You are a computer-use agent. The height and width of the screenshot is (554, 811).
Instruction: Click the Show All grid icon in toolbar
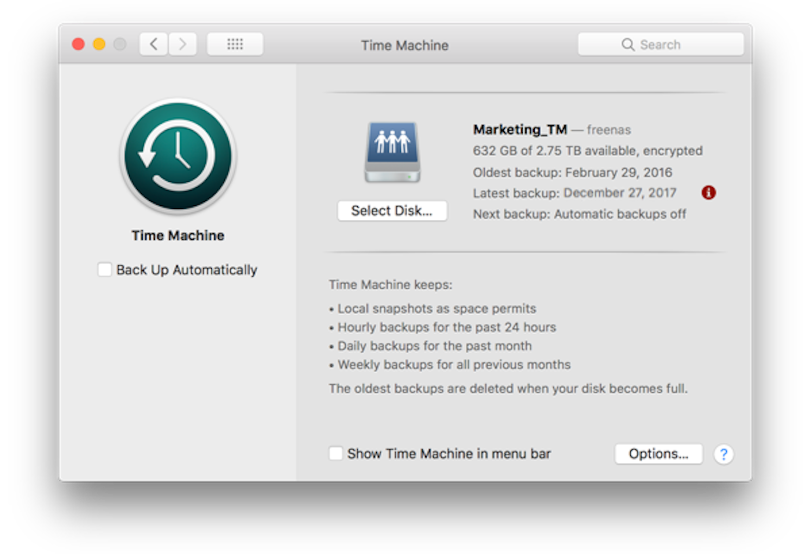tap(235, 44)
